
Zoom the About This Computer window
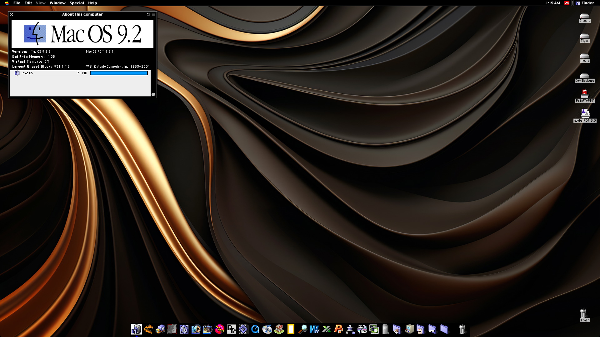click(x=148, y=14)
